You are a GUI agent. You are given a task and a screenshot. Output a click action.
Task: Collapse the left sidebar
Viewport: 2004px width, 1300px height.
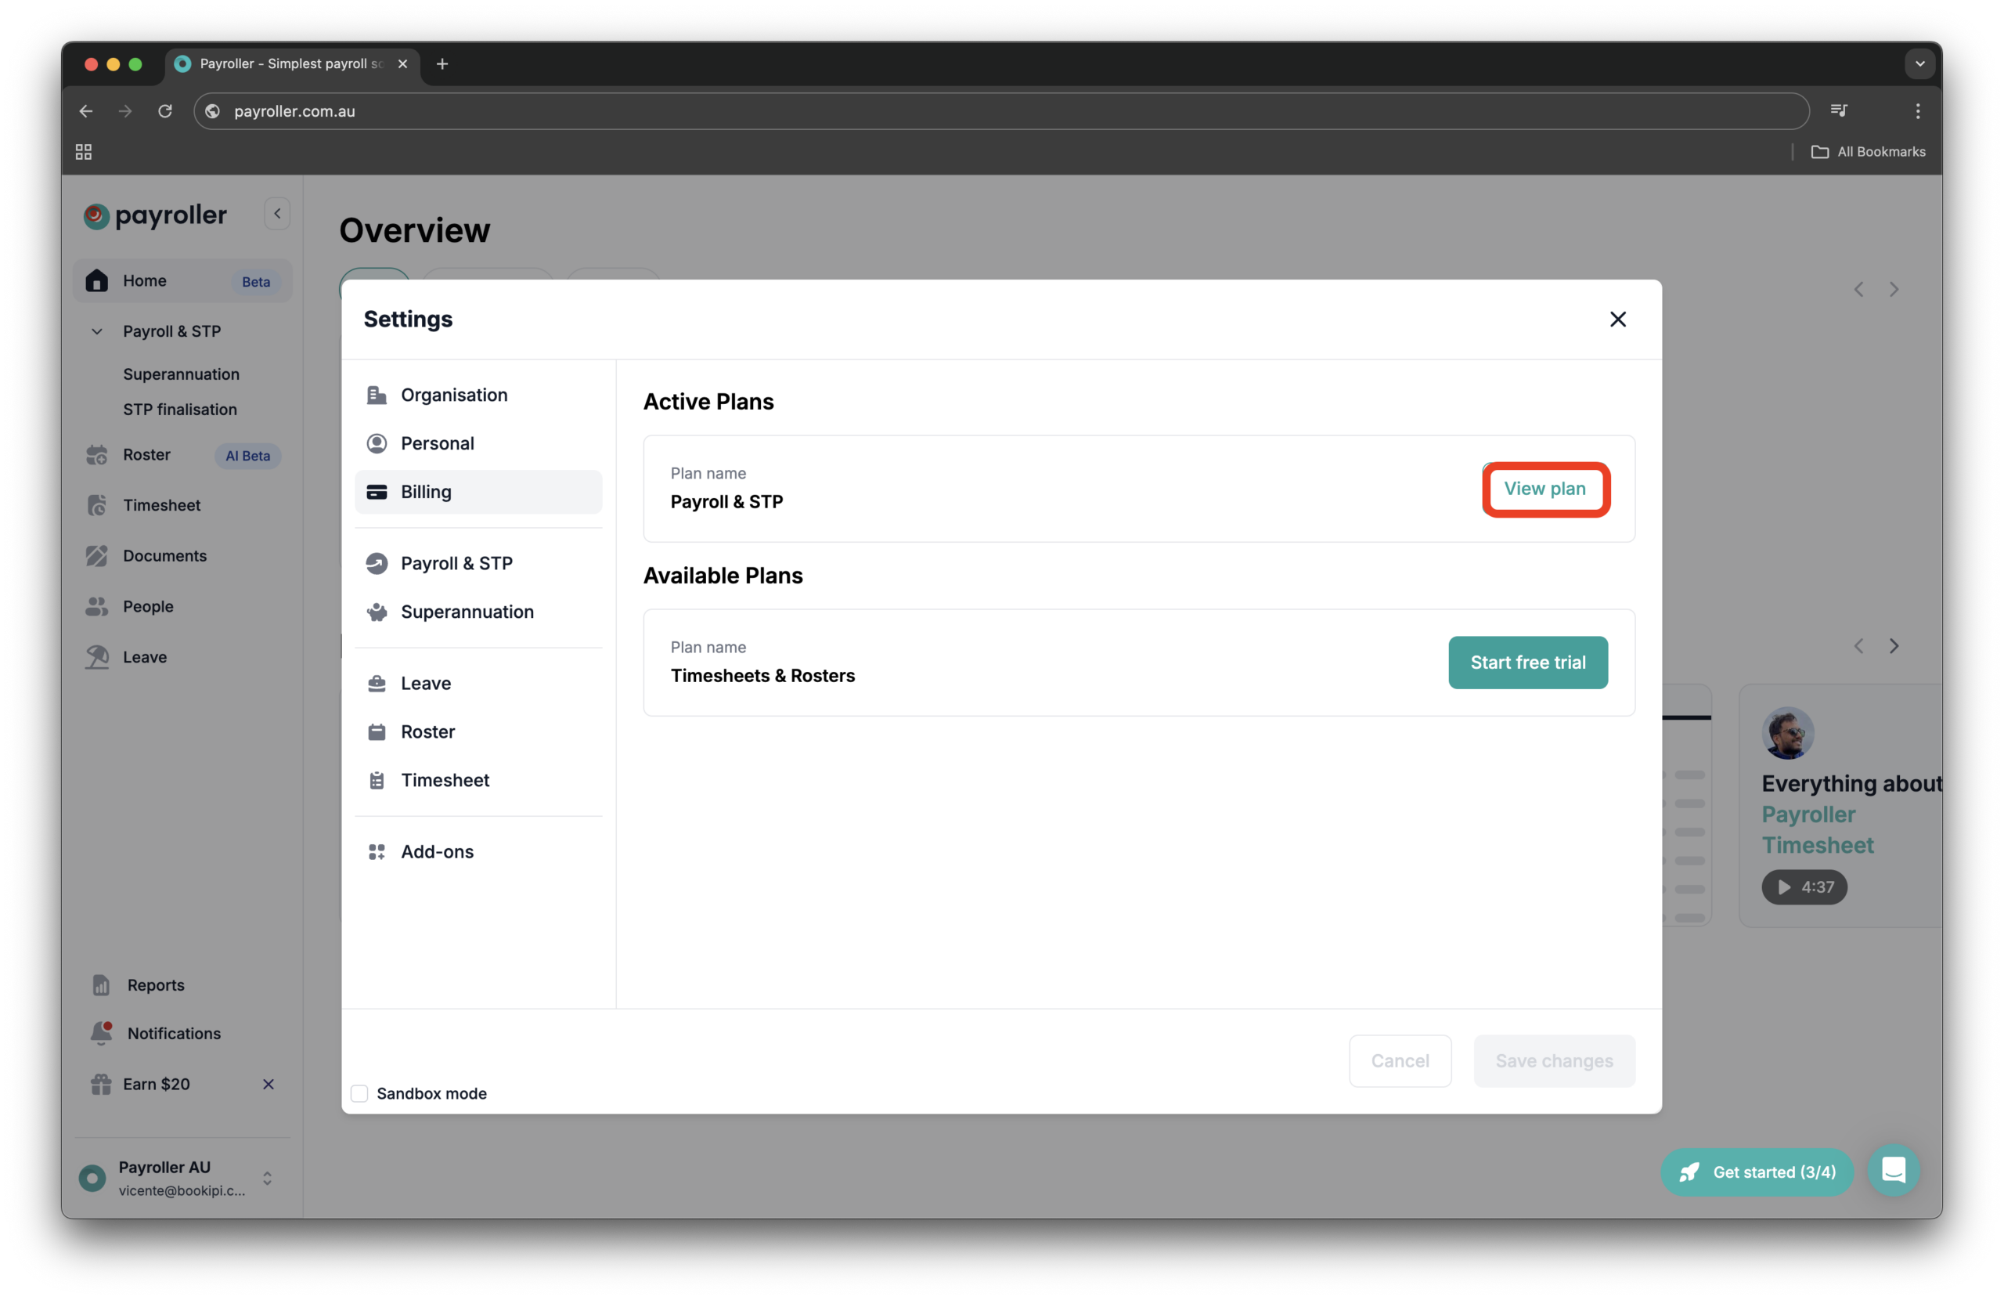click(x=276, y=213)
